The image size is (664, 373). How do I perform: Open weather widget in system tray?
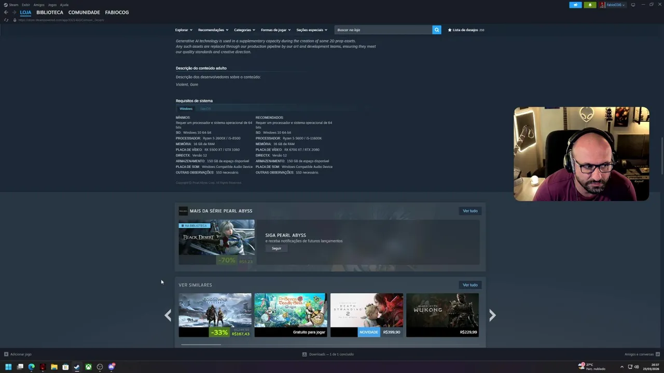592,367
